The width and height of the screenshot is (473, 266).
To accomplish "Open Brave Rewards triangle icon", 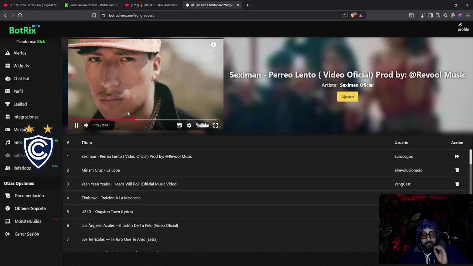I will click(x=361, y=16).
